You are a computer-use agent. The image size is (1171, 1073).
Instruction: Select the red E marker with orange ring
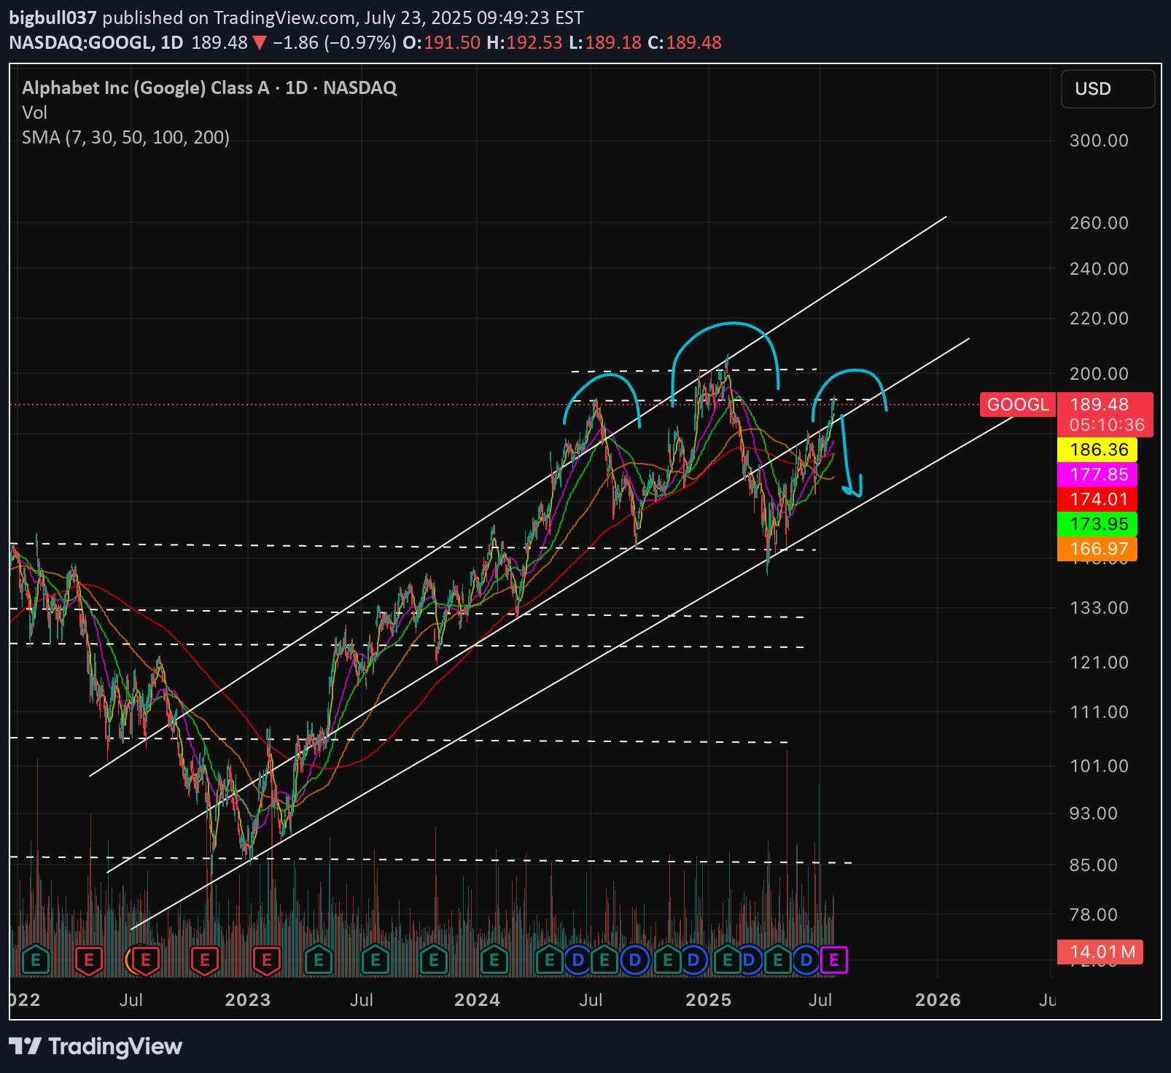click(144, 961)
